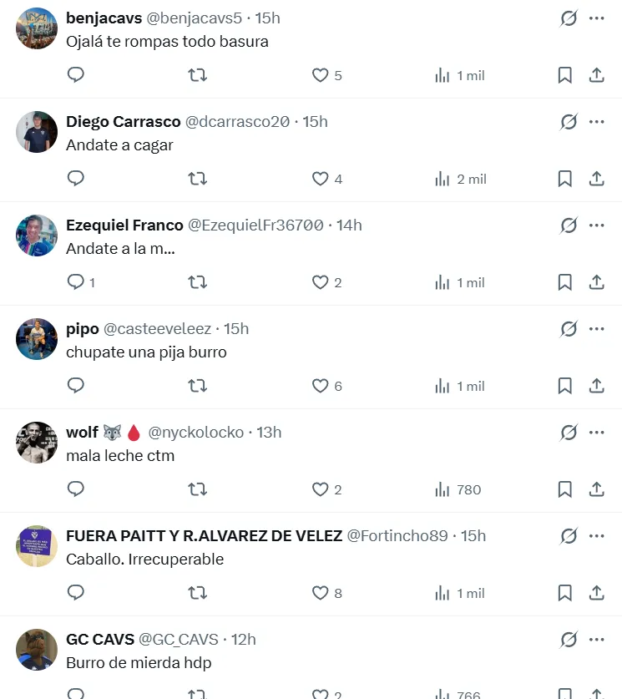Reply to Ezequiel Franco's tweet

pos(76,282)
